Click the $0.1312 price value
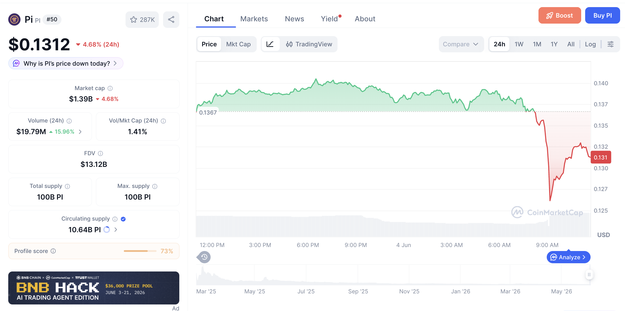Image resolution: width=625 pixels, height=311 pixels. tap(39, 44)
